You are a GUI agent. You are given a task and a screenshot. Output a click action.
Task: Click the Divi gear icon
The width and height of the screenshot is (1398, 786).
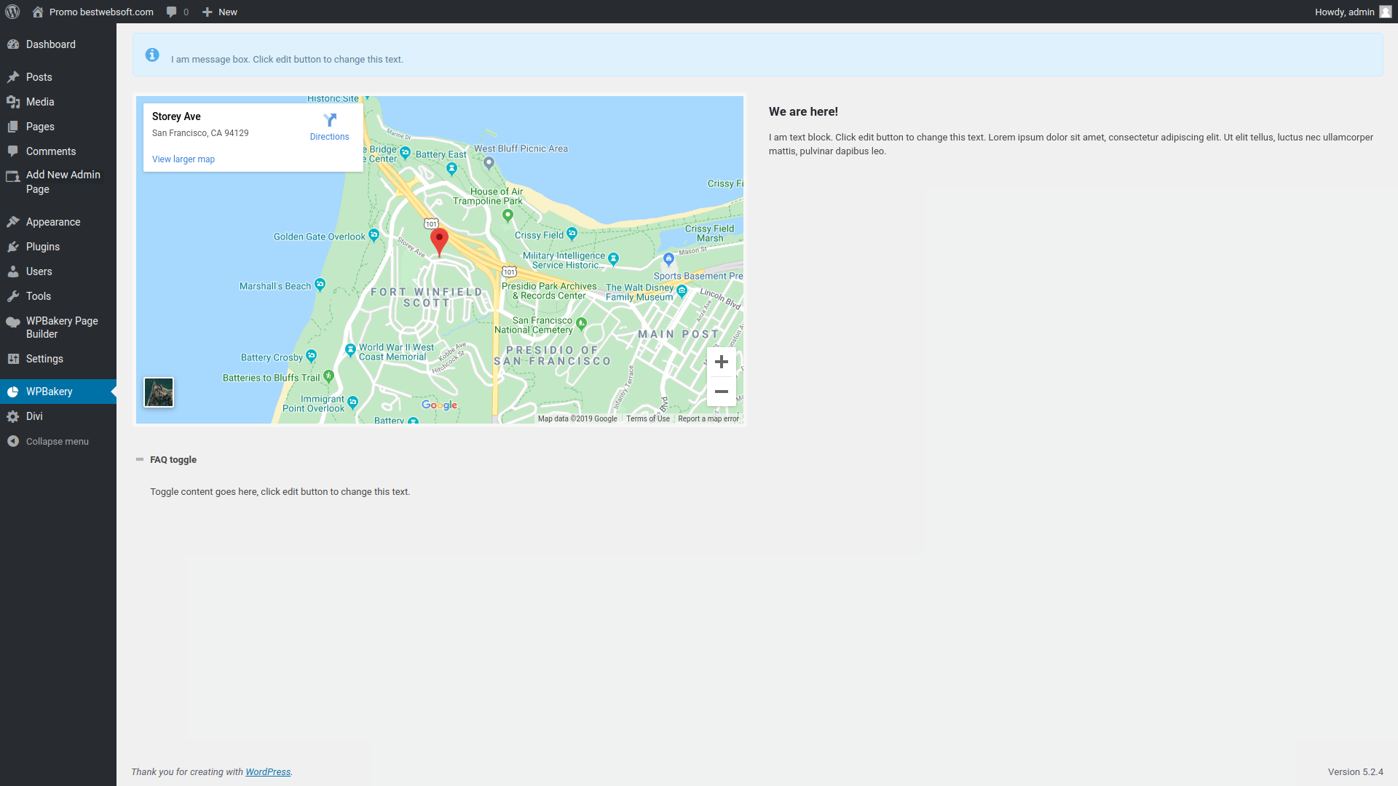[13, 416]
